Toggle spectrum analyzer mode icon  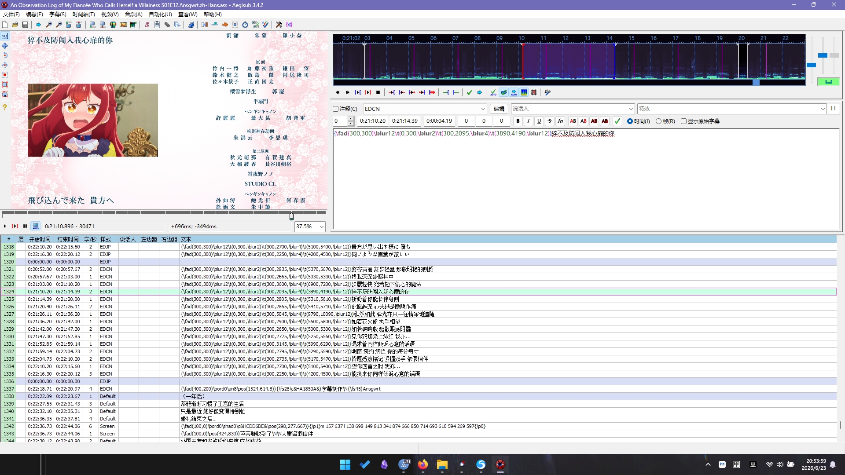524,92
